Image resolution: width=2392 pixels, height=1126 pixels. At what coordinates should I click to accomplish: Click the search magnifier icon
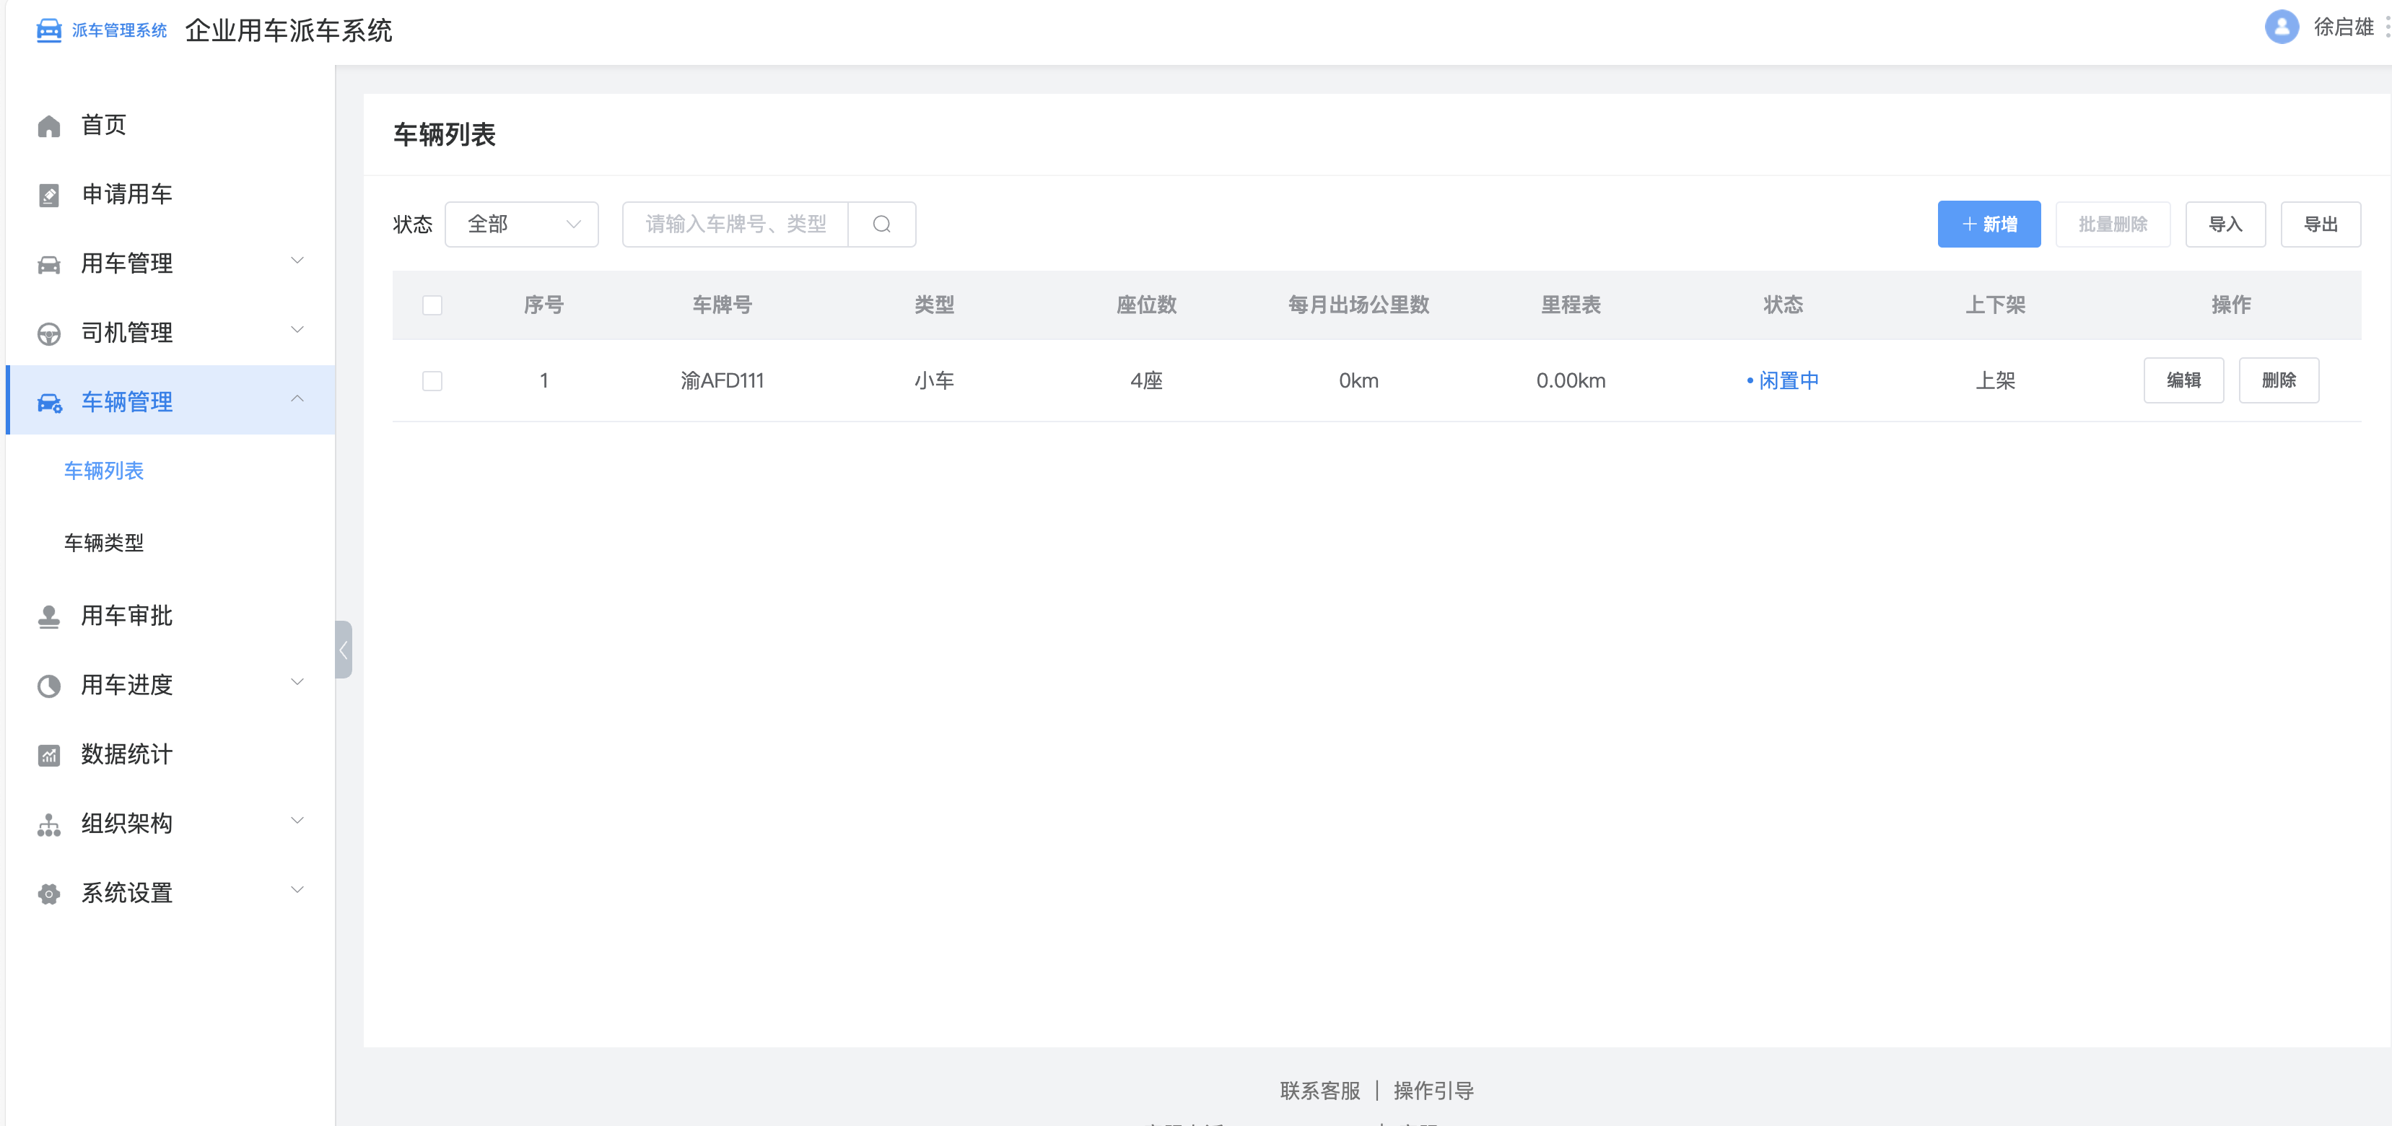[881, 224]
